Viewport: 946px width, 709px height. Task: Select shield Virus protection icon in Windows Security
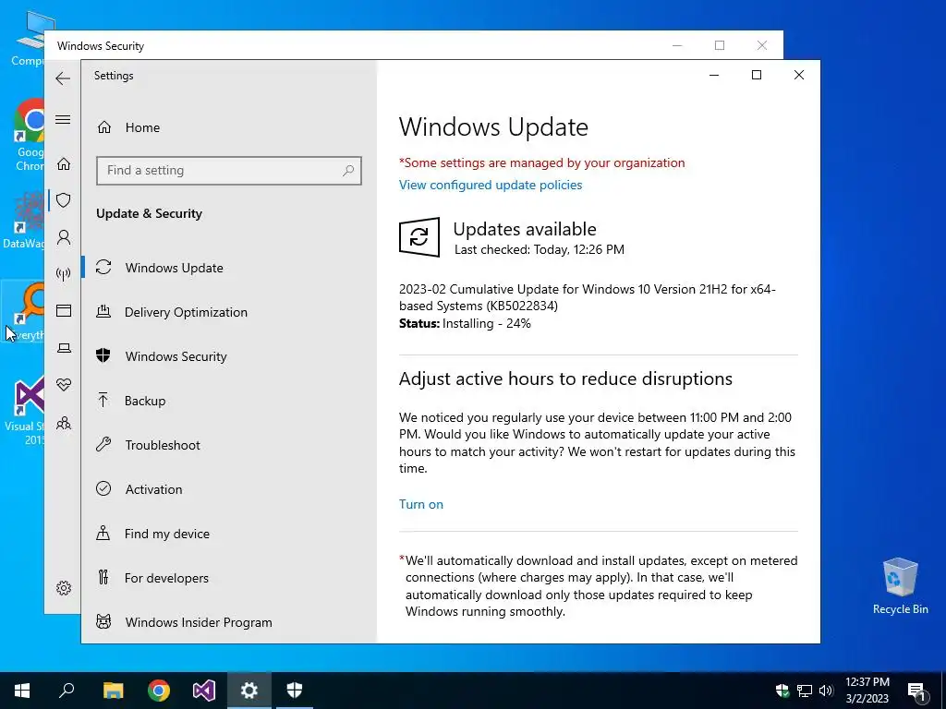(64, 200)
